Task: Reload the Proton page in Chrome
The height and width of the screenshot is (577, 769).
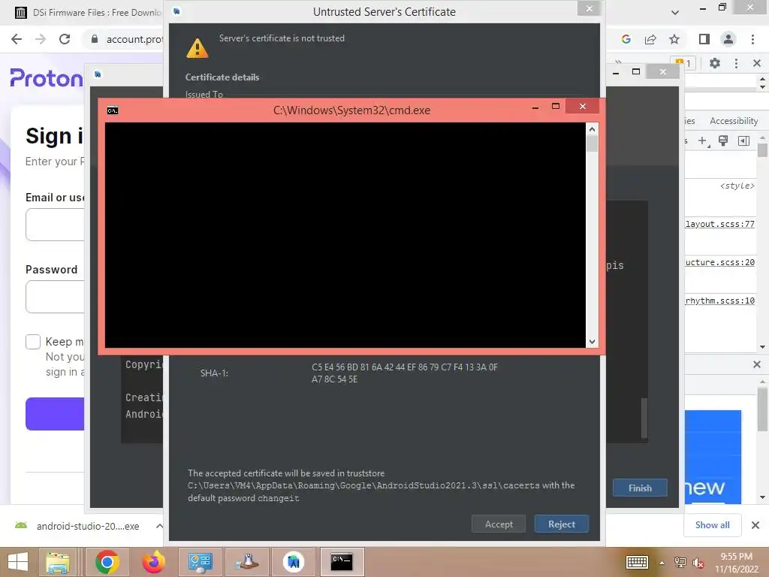Action: pos(65,39)
